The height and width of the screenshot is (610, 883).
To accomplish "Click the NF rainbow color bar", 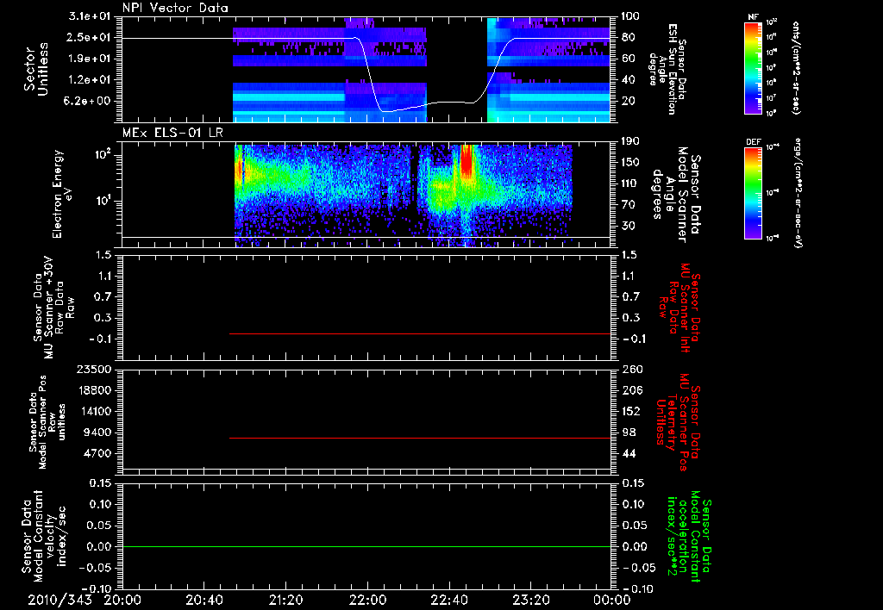I will (754, 67).
